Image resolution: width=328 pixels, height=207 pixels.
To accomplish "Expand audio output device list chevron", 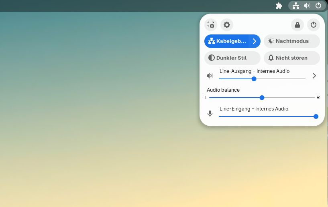I will tap(314, 76).
